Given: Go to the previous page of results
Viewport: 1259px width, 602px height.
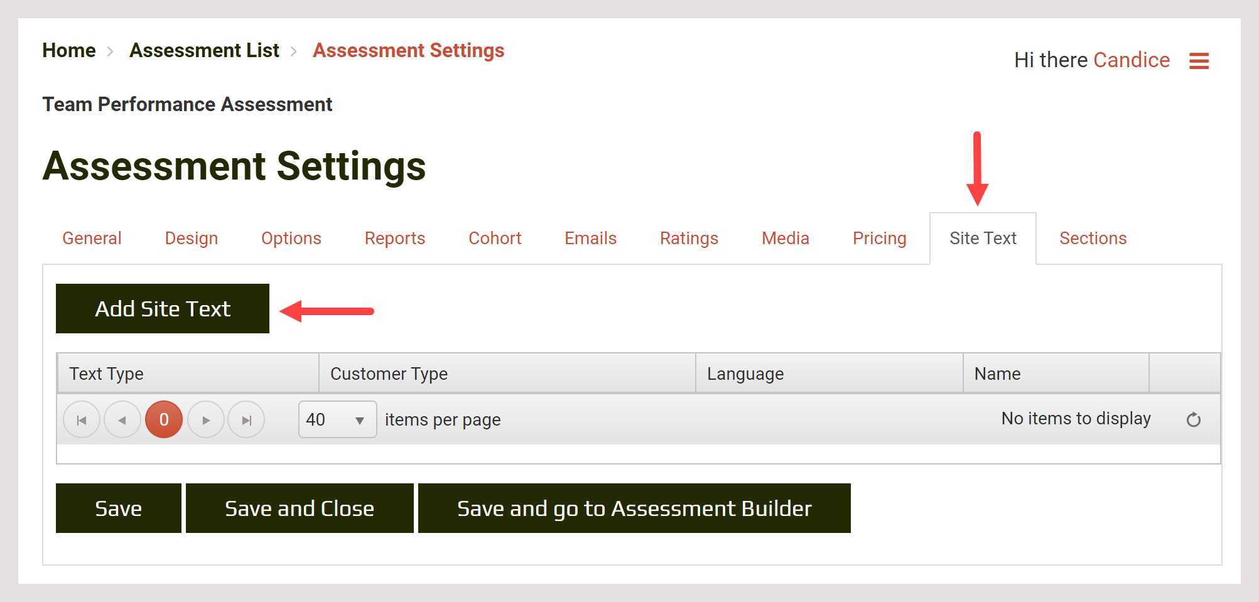Looking at the screenshot, I should [122, 419].
